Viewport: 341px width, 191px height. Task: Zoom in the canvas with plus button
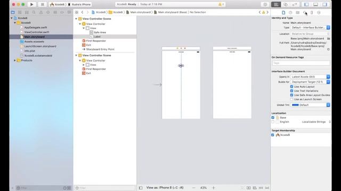(x=213, y=188)
